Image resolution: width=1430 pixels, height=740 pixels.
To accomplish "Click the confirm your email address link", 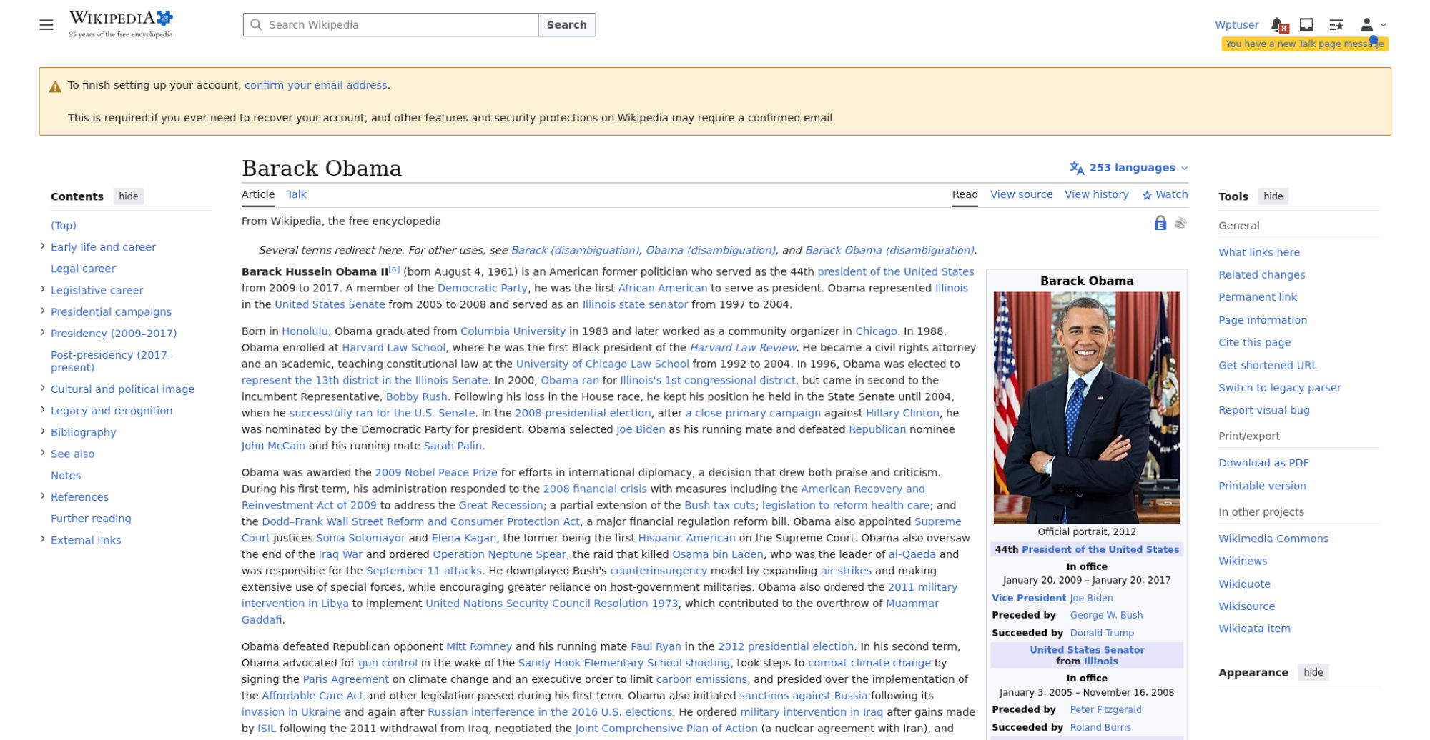I will pos(315,85).
